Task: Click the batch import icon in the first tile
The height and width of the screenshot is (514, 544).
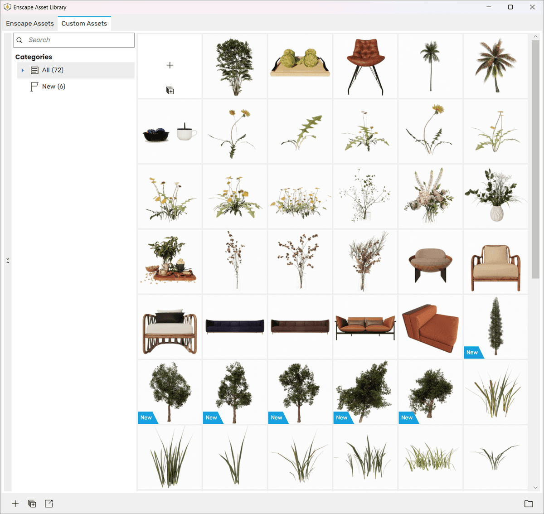Action: [x=170, y=91]
